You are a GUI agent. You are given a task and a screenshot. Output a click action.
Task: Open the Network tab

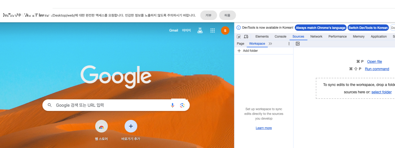click(x=316, y=37)
